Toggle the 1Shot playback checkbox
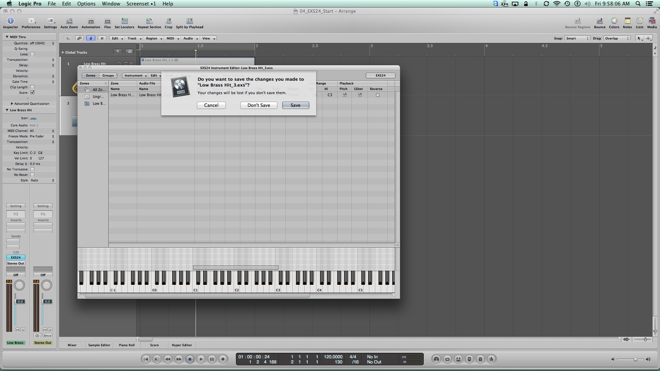 click(x=360, y=95)
